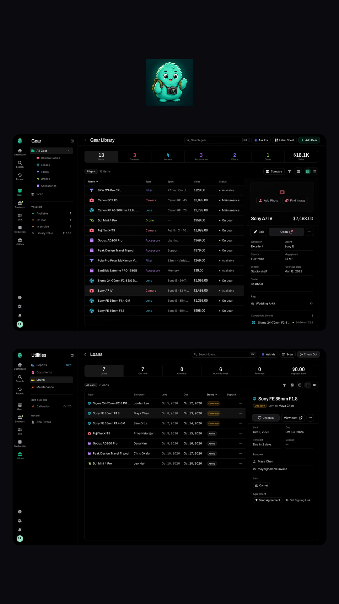Viewport: 339px width, 604px height.
Task: Click the Send Agreement button
Action: pos(268,500)
